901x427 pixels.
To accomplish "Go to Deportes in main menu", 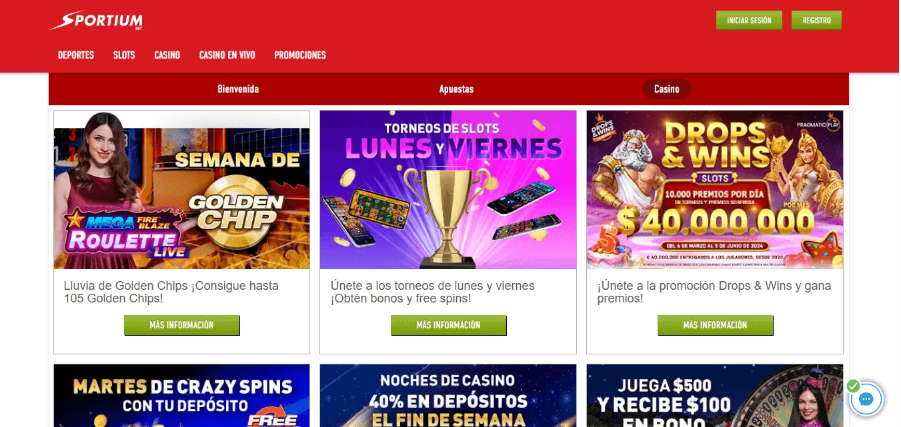I will coord(76,55).
